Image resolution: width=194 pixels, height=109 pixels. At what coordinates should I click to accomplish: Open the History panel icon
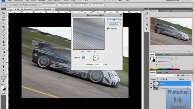point(146,13)
